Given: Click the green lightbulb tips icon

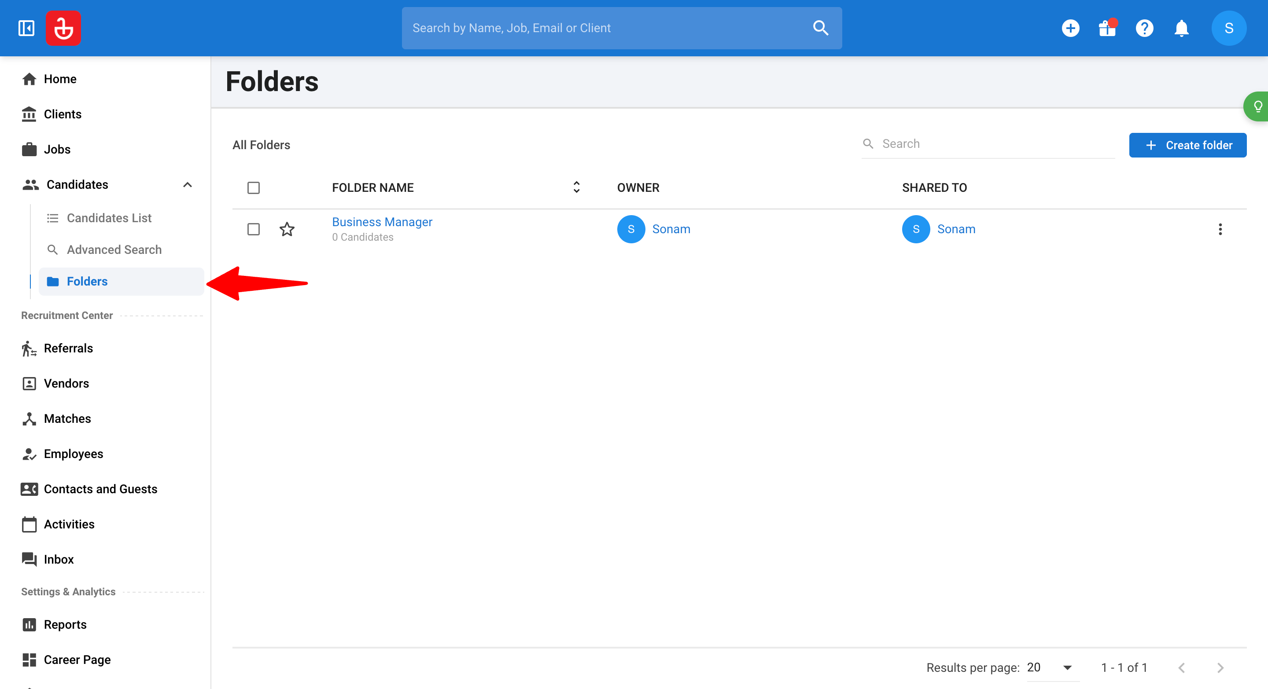Looking at the screenshot, I should [1257, 106].
